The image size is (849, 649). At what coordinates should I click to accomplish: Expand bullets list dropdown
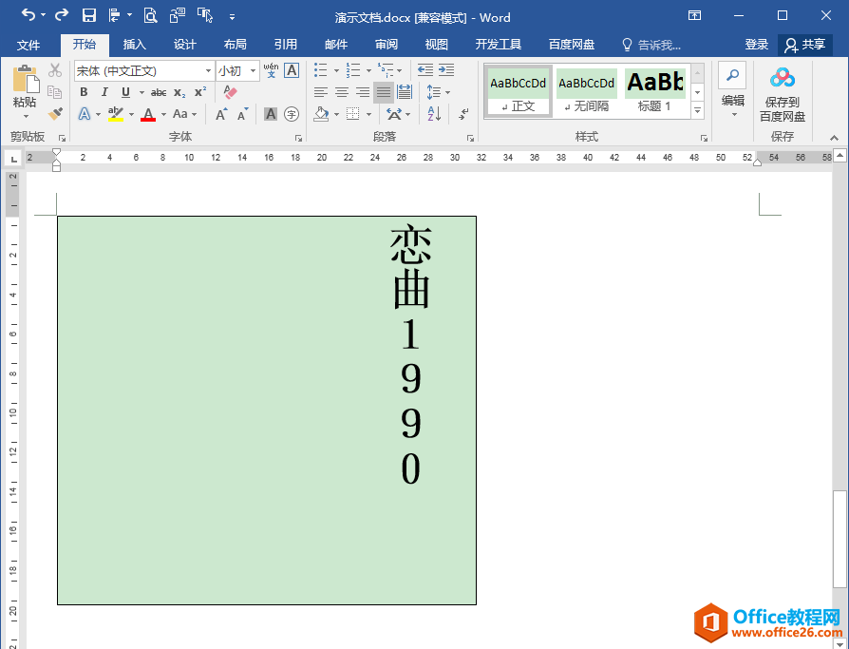coord(336,70)
